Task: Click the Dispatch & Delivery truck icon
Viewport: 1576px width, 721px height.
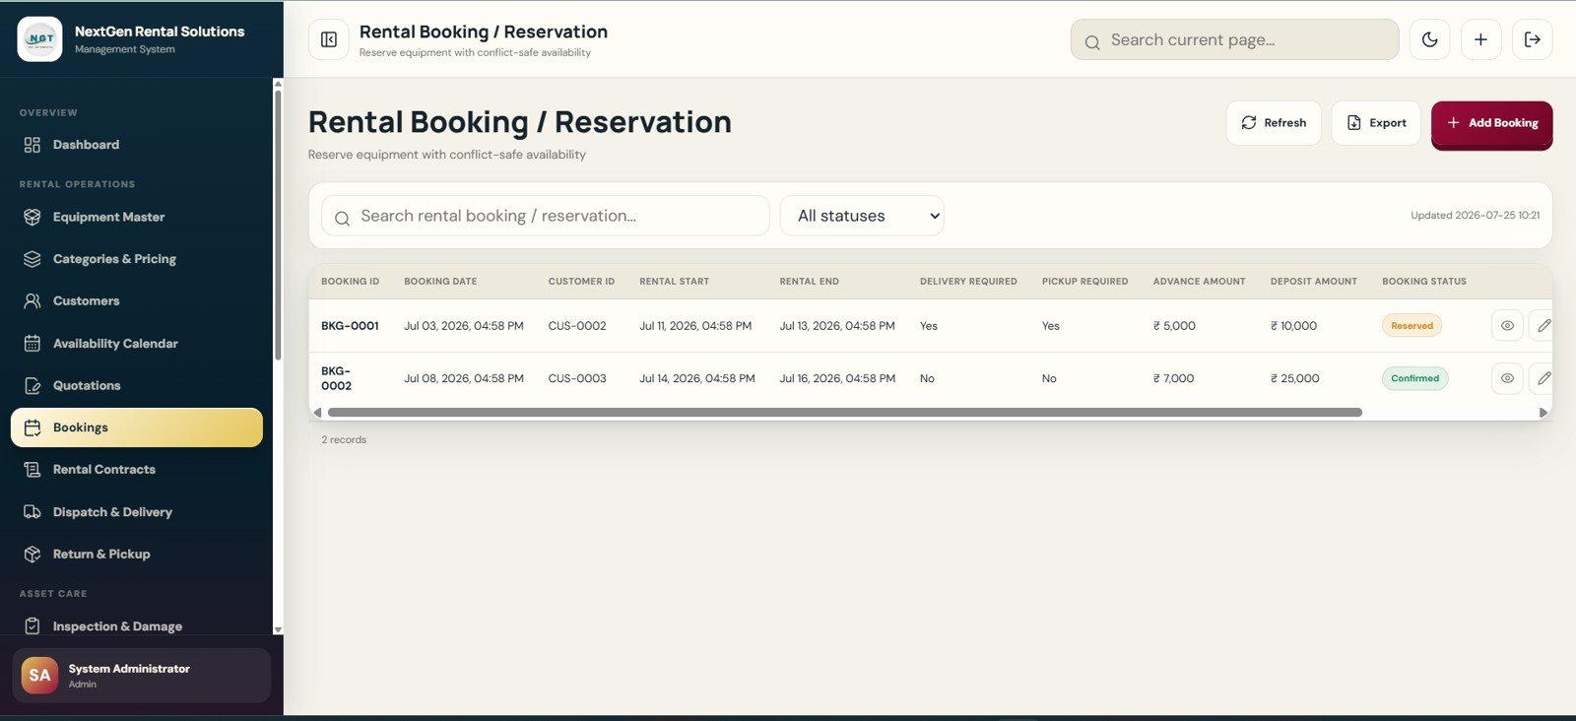Action: coord(33,512)
